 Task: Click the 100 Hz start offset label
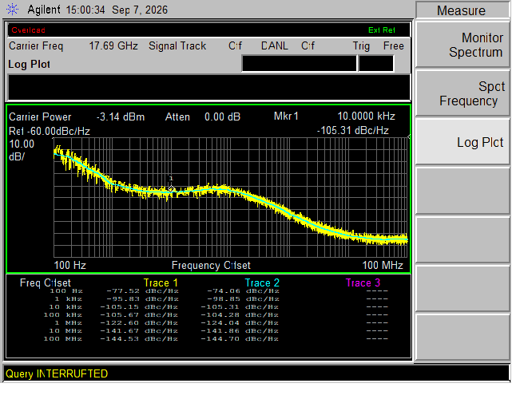[x=69, y=265]
